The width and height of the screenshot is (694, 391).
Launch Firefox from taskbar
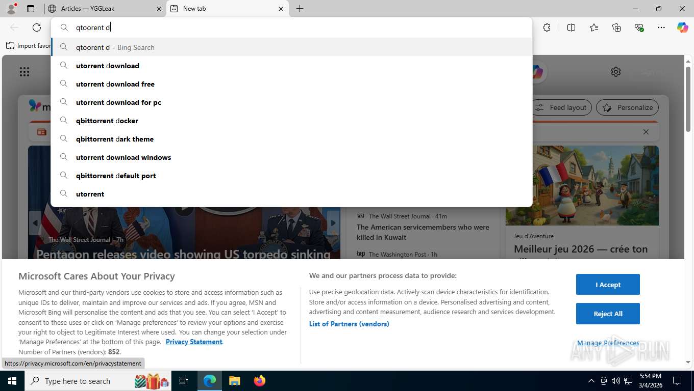(259, 381)
